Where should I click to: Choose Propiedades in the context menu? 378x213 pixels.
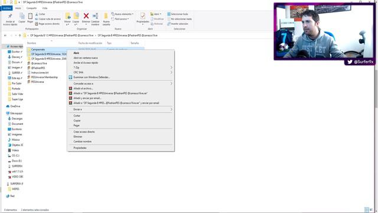click(x=120, y=148)
